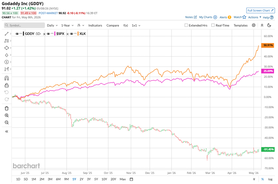Activate the magnet snap tool
The width and height of the screenshot is (278, 184).
(7, 78)
